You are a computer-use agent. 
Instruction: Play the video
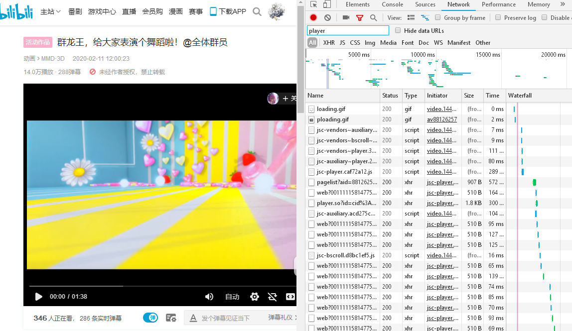click(x=38, y=297)
